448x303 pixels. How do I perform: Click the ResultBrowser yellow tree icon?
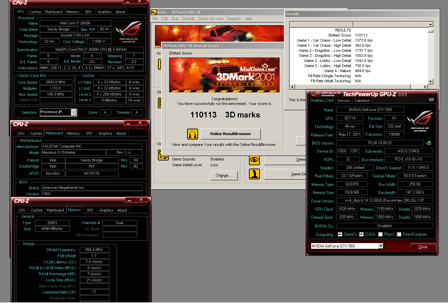193,134
